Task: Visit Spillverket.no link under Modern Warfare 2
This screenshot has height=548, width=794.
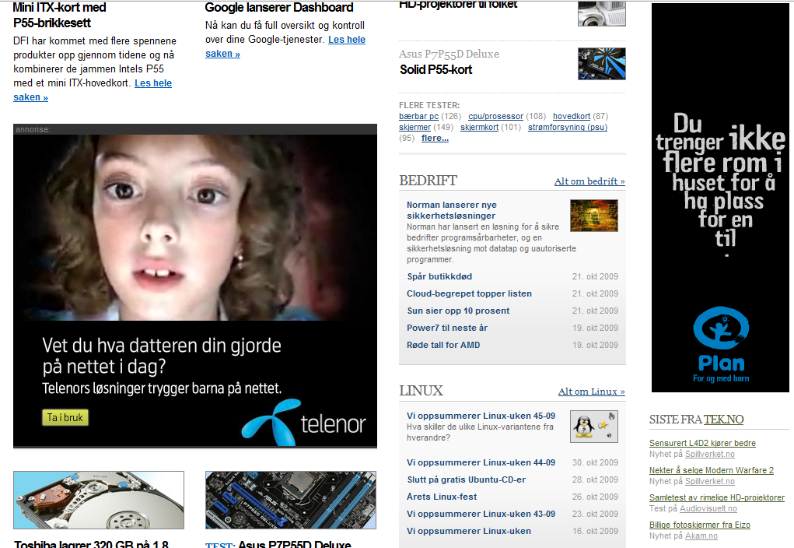Action: (x=710, y=482)
